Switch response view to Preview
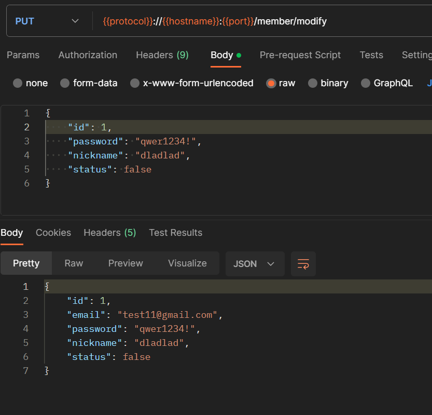 tap(126, 263)
